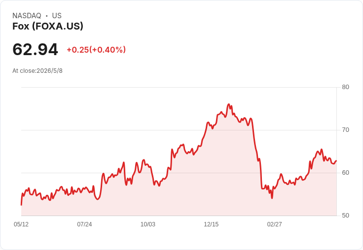Click the current price 62.94

point(35,49)
